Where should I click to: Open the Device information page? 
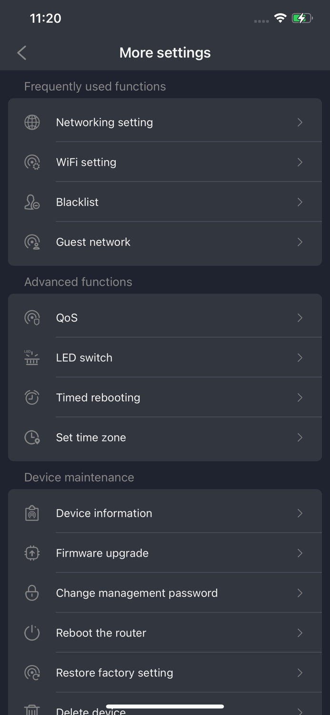(x=165, y=513)
